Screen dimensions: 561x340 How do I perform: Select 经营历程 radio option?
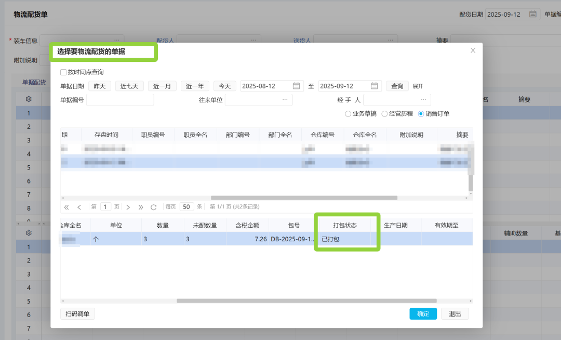(x=384, y=114)
